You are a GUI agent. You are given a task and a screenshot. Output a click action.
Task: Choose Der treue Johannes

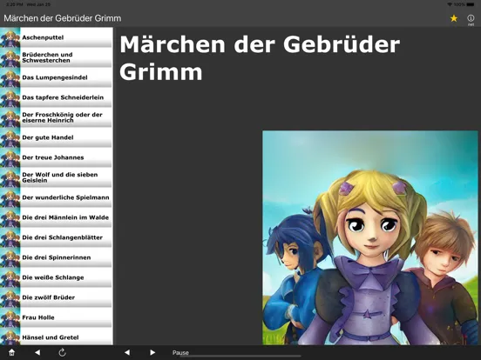click(57, 157)
